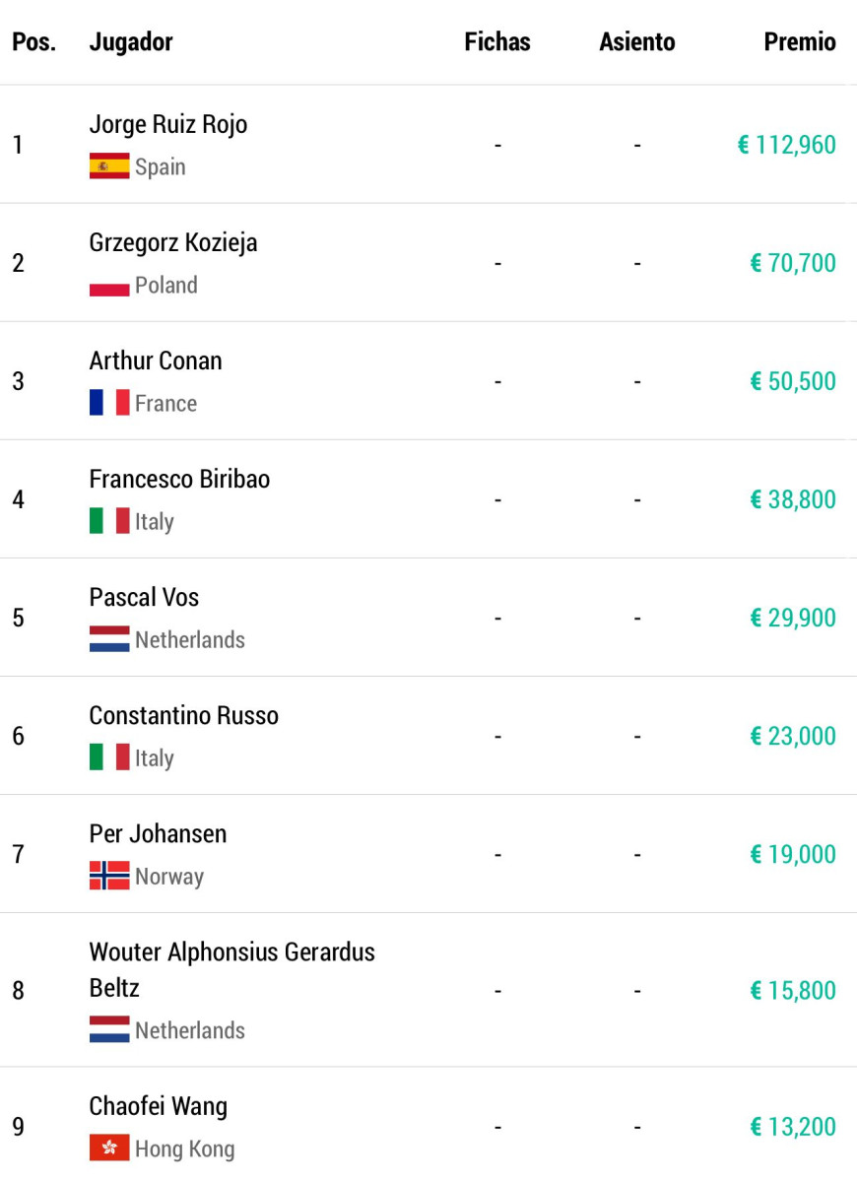Click the Hong Kong flag icon
The image size is (857, 1182).
tap(109, 1148)
